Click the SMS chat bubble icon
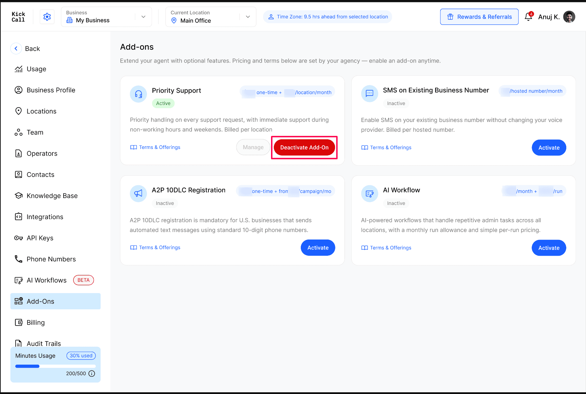 pyautogui.click(x=370, y=94)
